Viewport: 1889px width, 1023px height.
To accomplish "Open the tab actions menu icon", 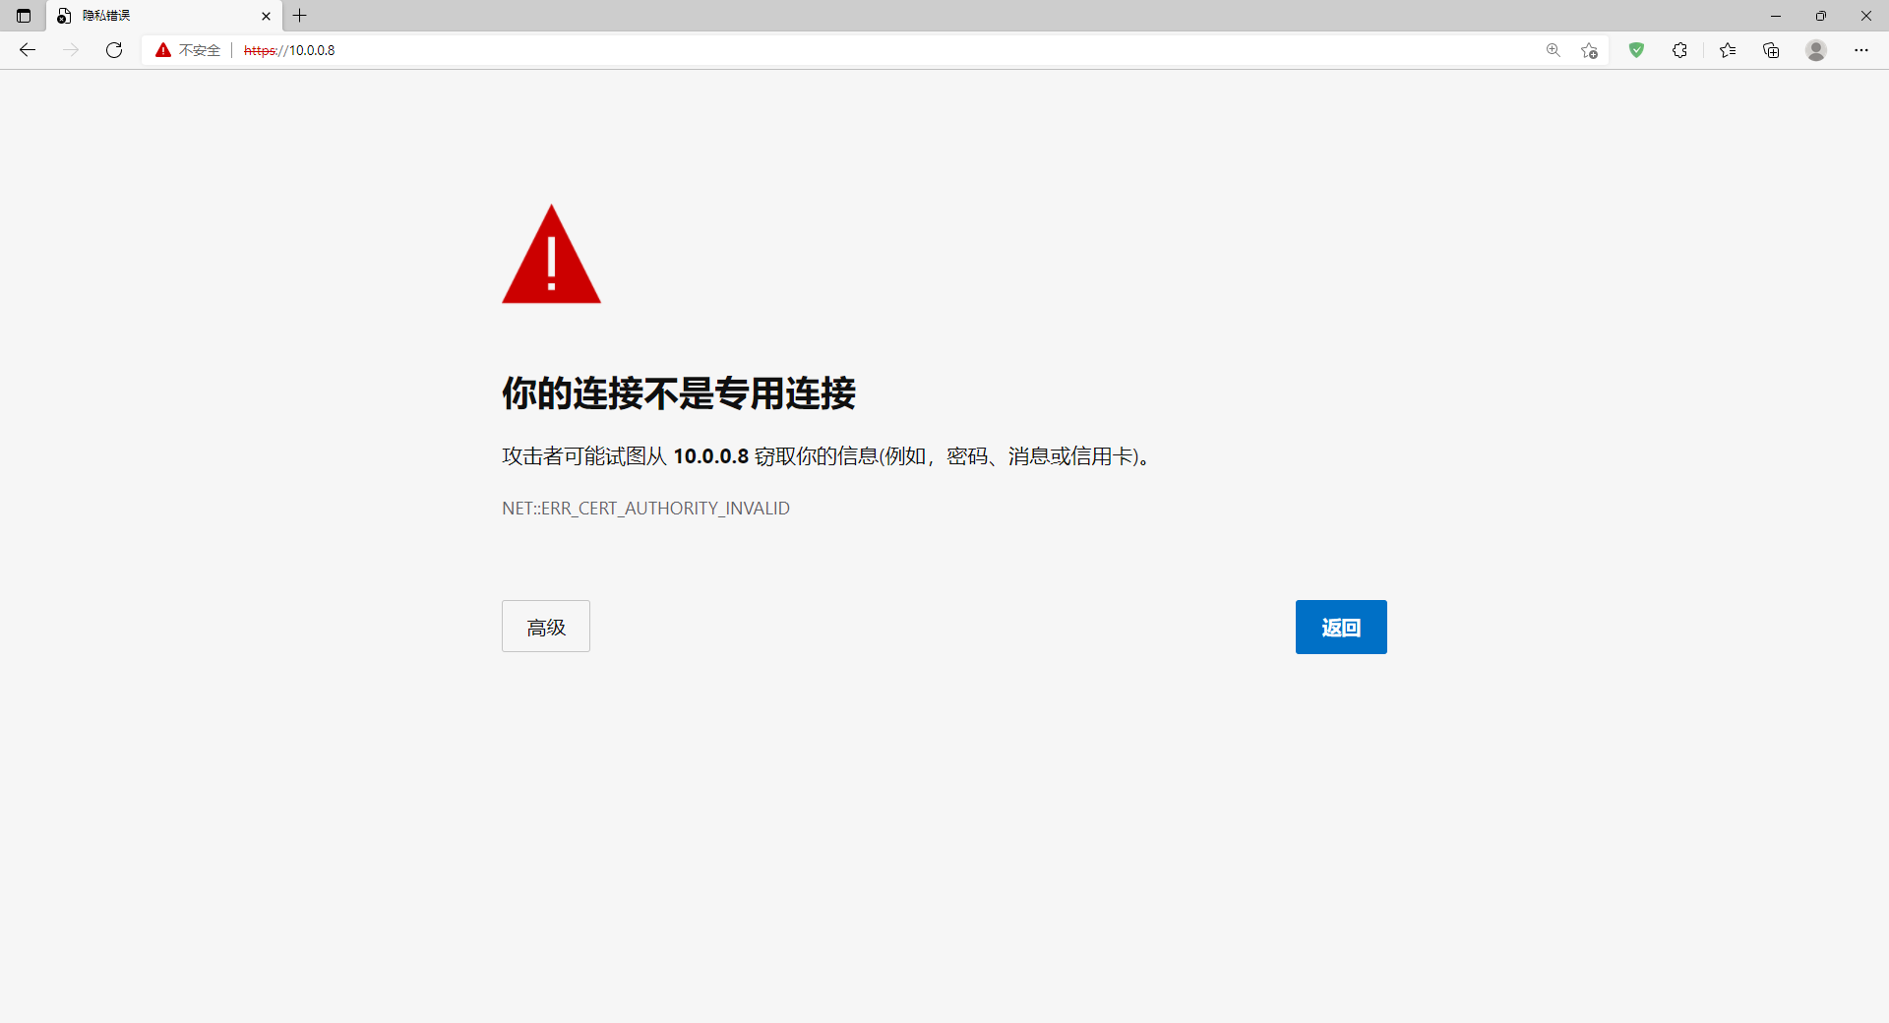I will [24, 16].
